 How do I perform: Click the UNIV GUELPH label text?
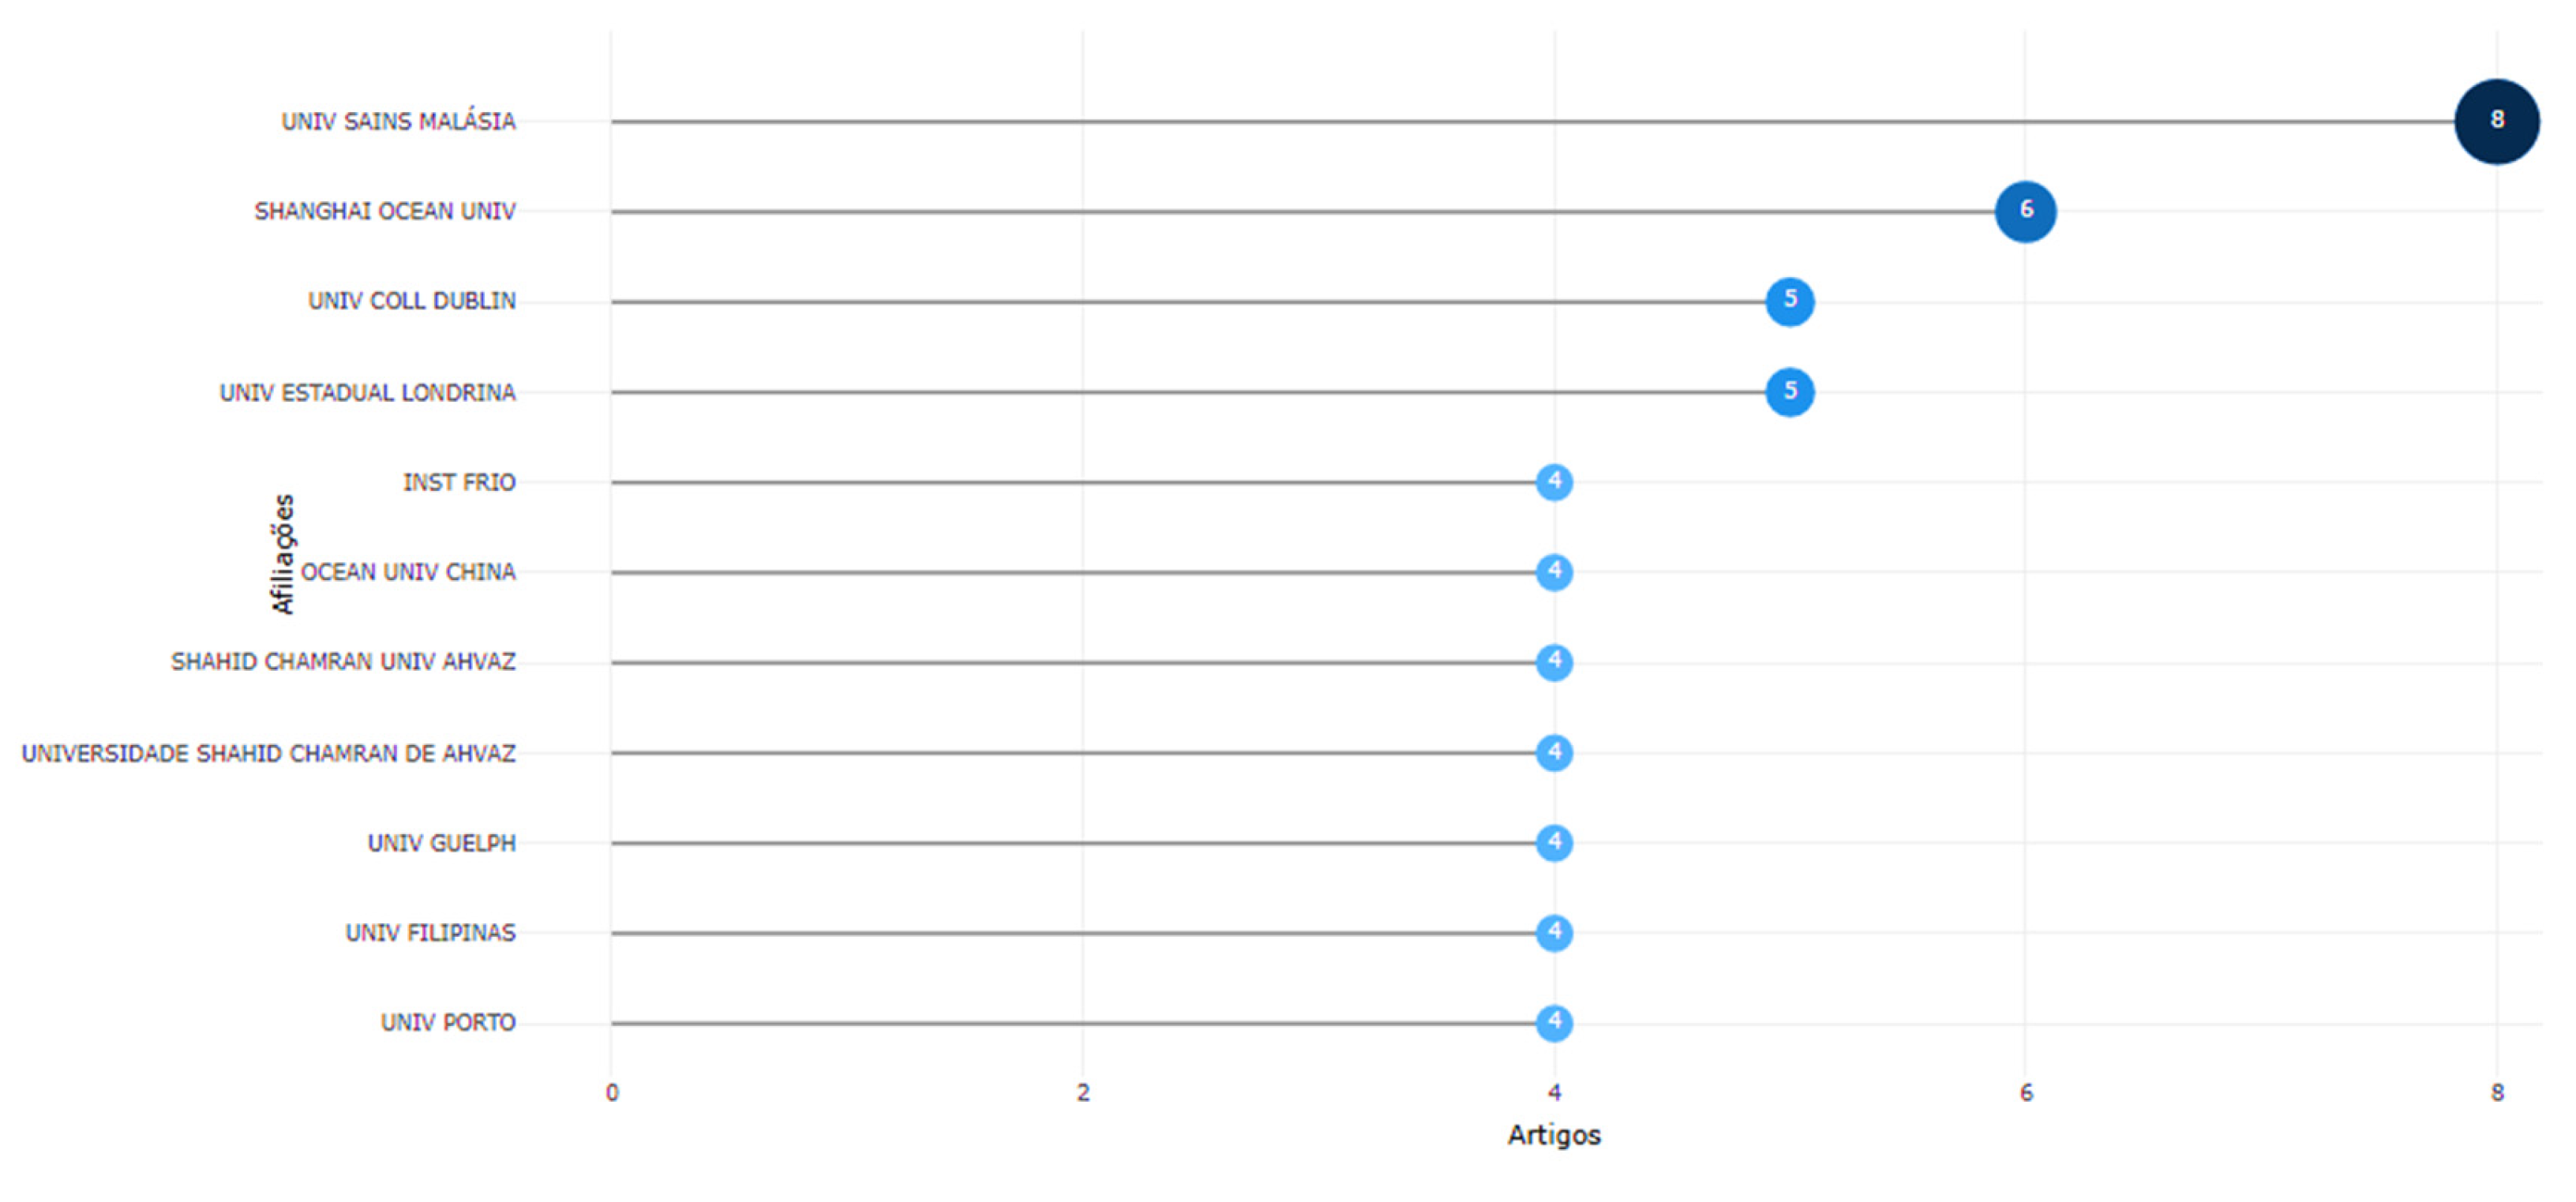click(x=441, y=843)
